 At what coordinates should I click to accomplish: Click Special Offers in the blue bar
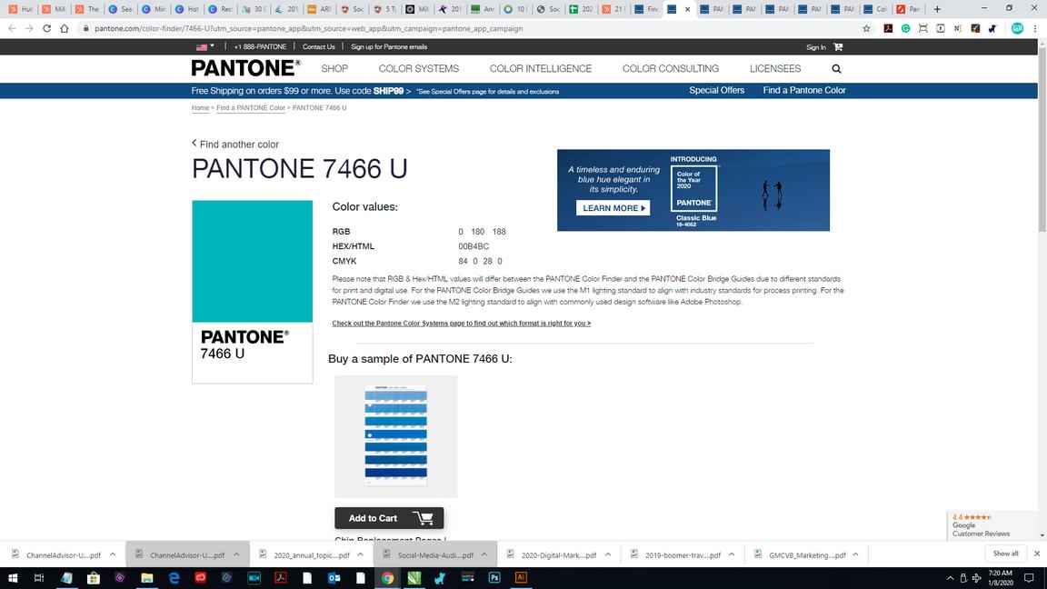point(716,90)
